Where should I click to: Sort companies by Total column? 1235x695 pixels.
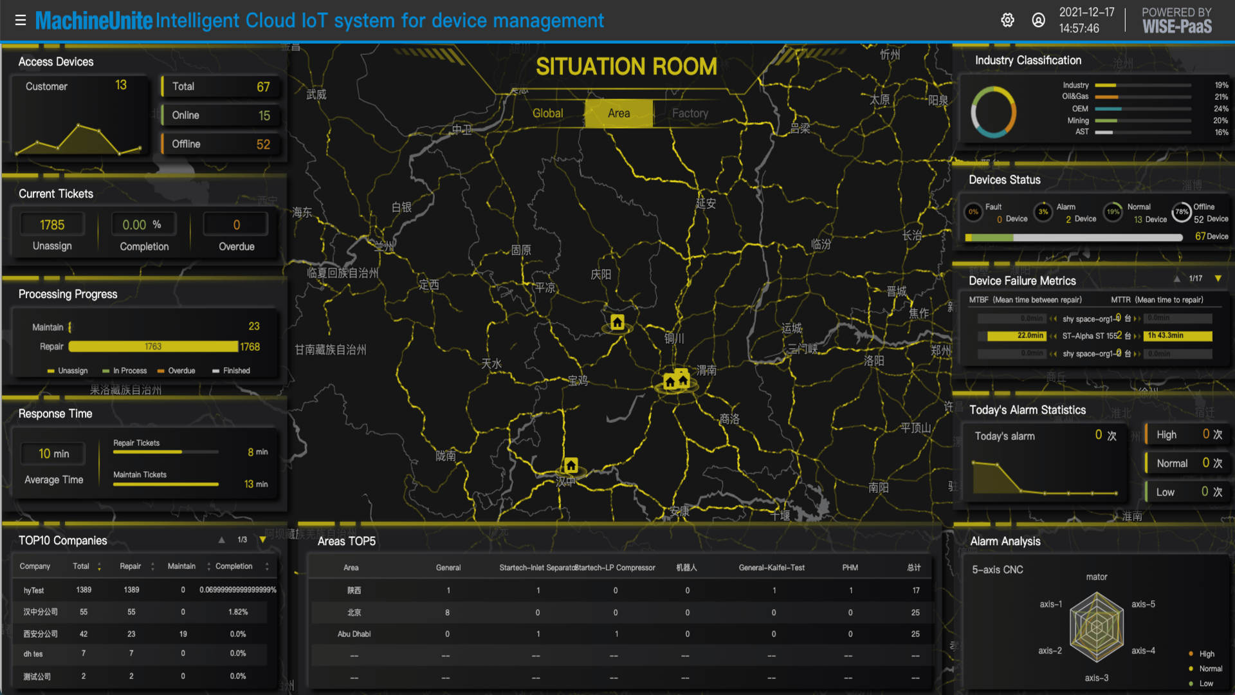point(99,567)
